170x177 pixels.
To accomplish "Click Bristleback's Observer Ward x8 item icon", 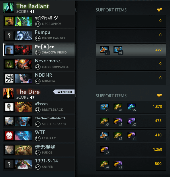I will pyautogui.click(x=118, y=107).
